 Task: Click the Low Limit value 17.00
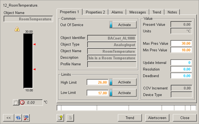click(98, 93)
